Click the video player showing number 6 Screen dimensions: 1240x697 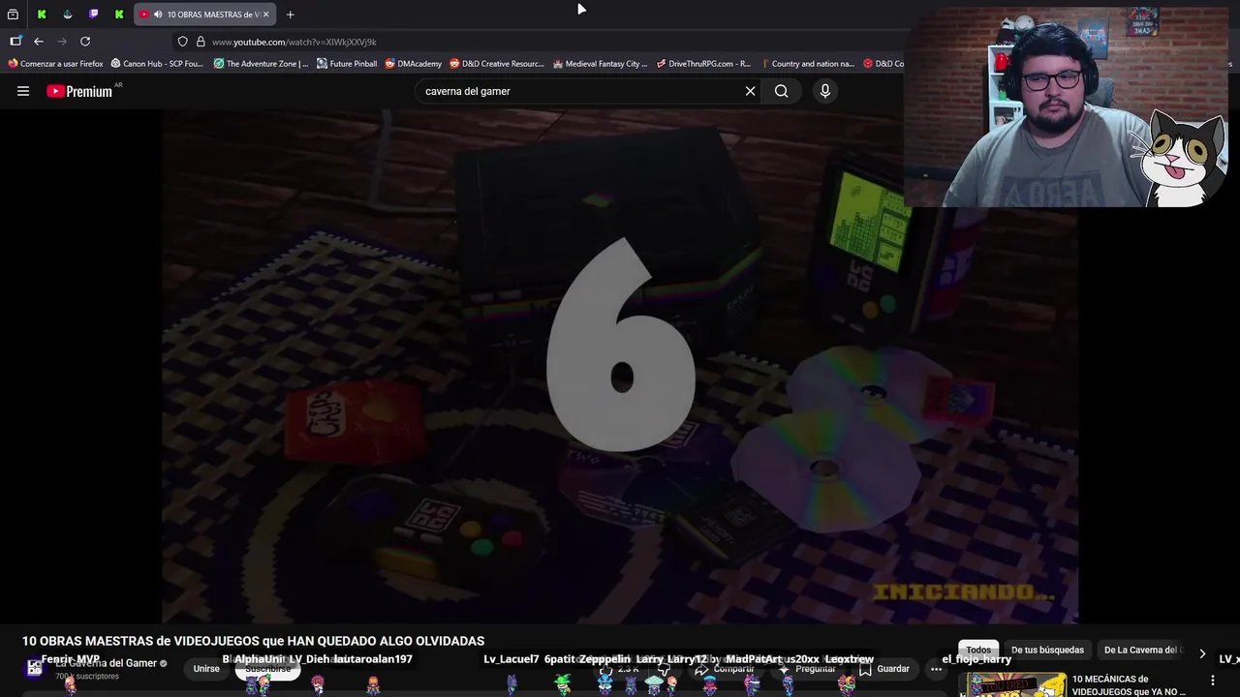[620, 366]
